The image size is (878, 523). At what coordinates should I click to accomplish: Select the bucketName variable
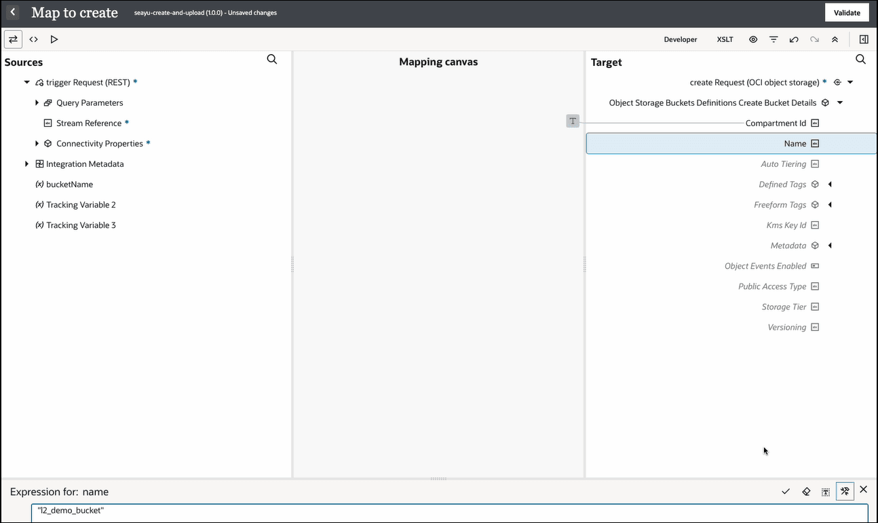(x=69, y=185)
